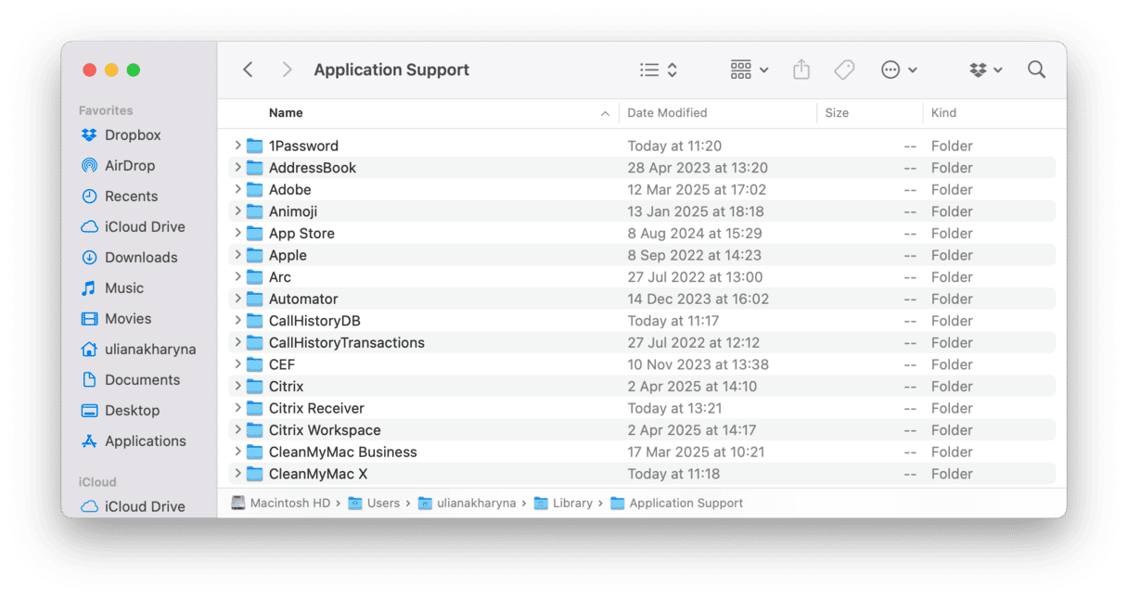Expand the Automator folder

[237, 299]
